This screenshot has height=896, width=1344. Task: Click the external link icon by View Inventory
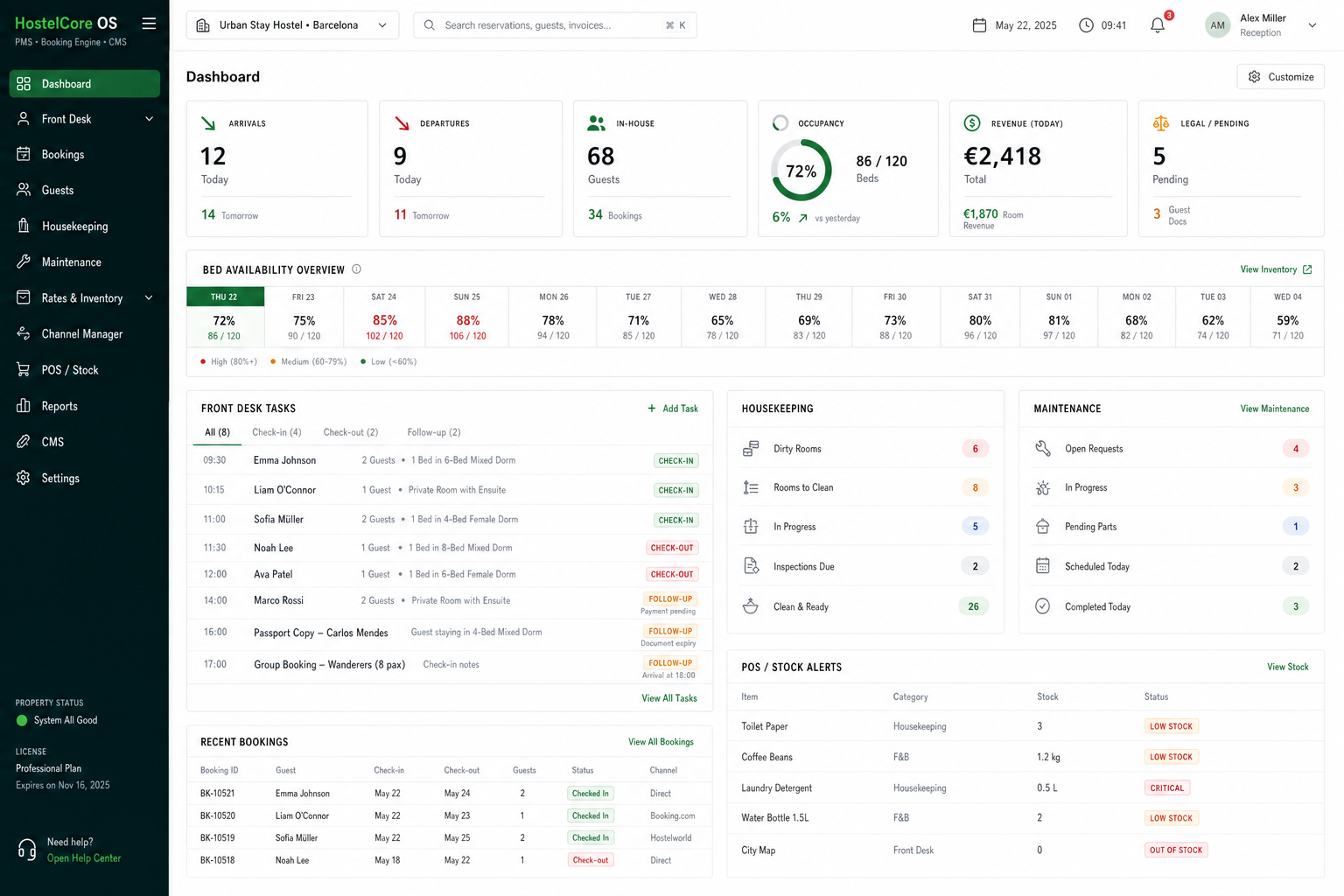coord(1307,269)
